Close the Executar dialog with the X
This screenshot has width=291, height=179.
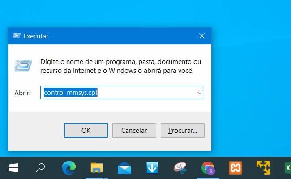202,36
